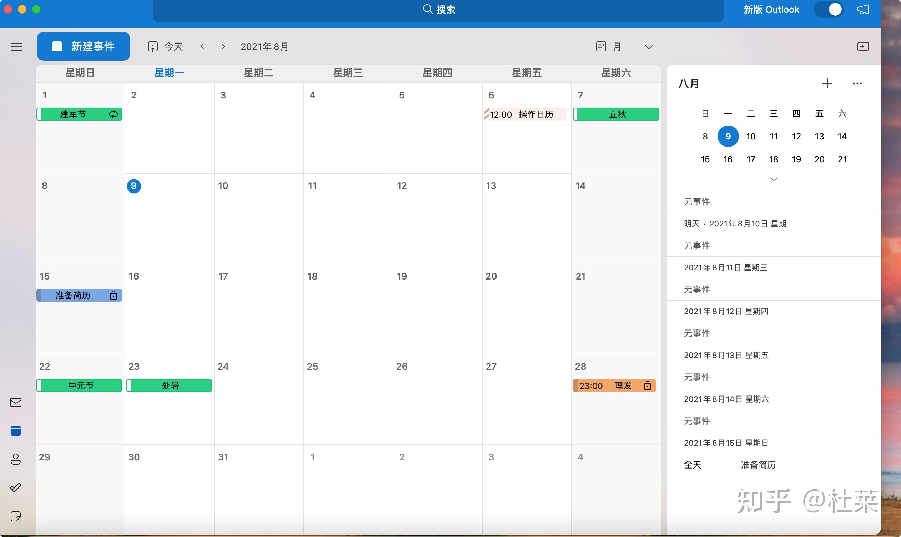This screenshot has width=901, height=537.
Task: Expand the mini calendar with the chevron
Action: pyautogui.click(x=774, y=179)
